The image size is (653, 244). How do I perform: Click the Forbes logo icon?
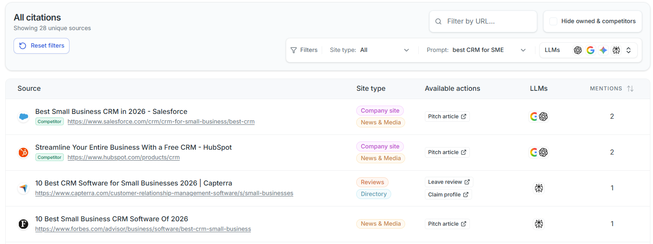tap(24, 224)
